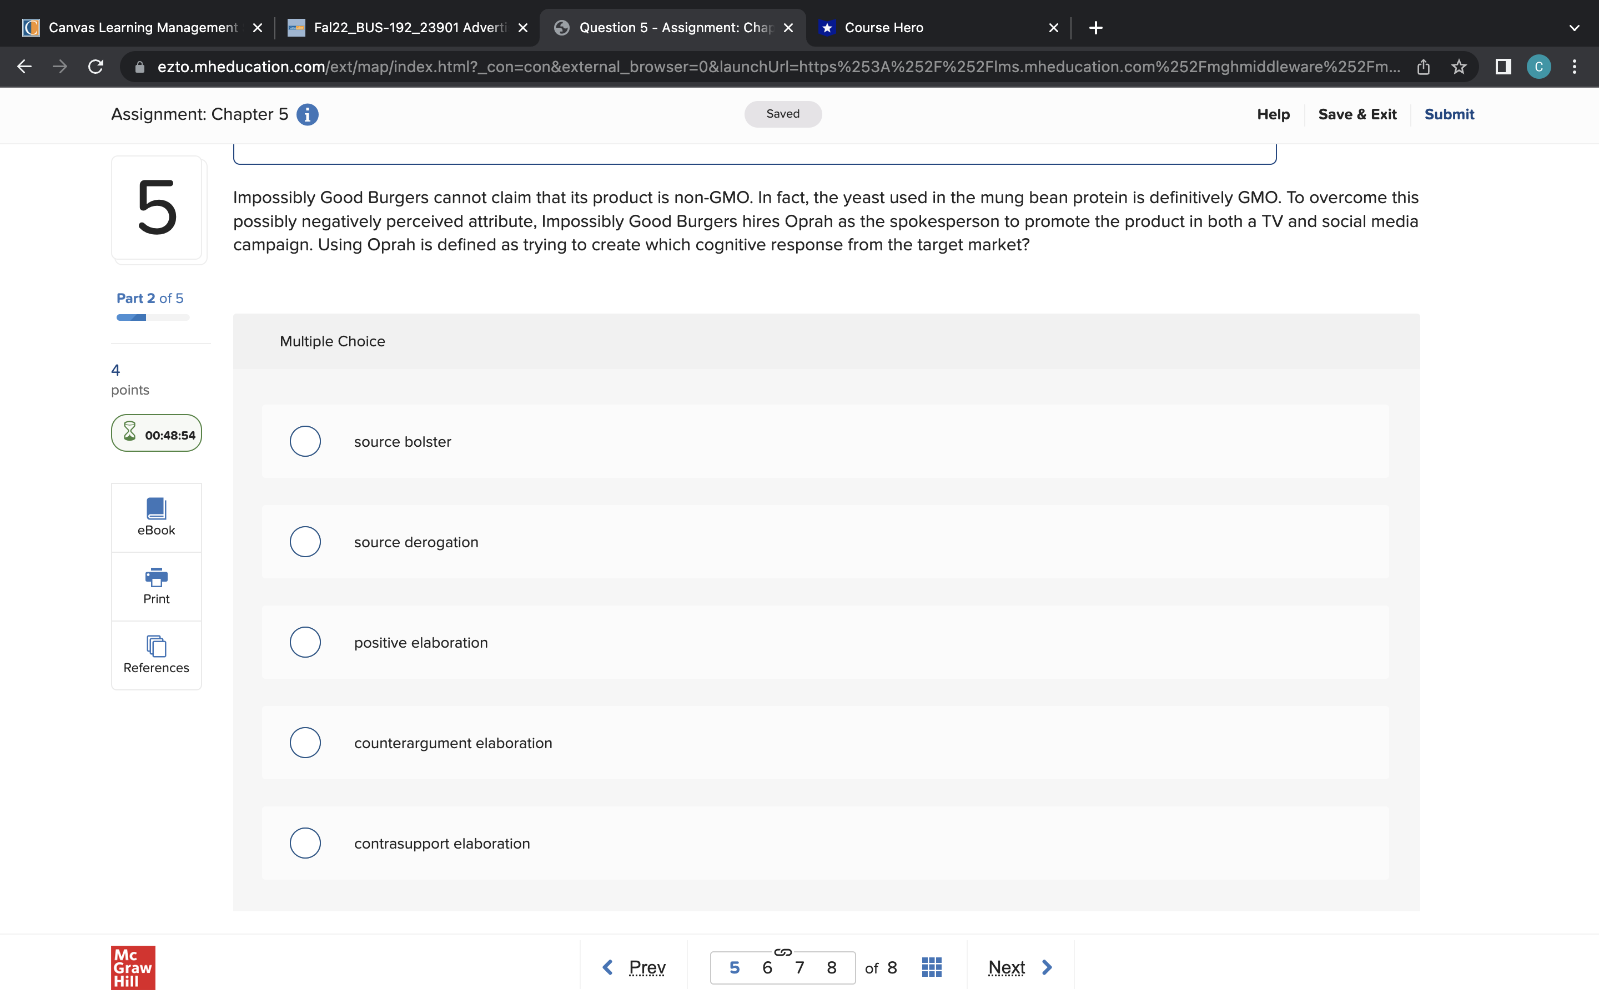
Task: Click the hourglass timer icon
Action: 129,433
